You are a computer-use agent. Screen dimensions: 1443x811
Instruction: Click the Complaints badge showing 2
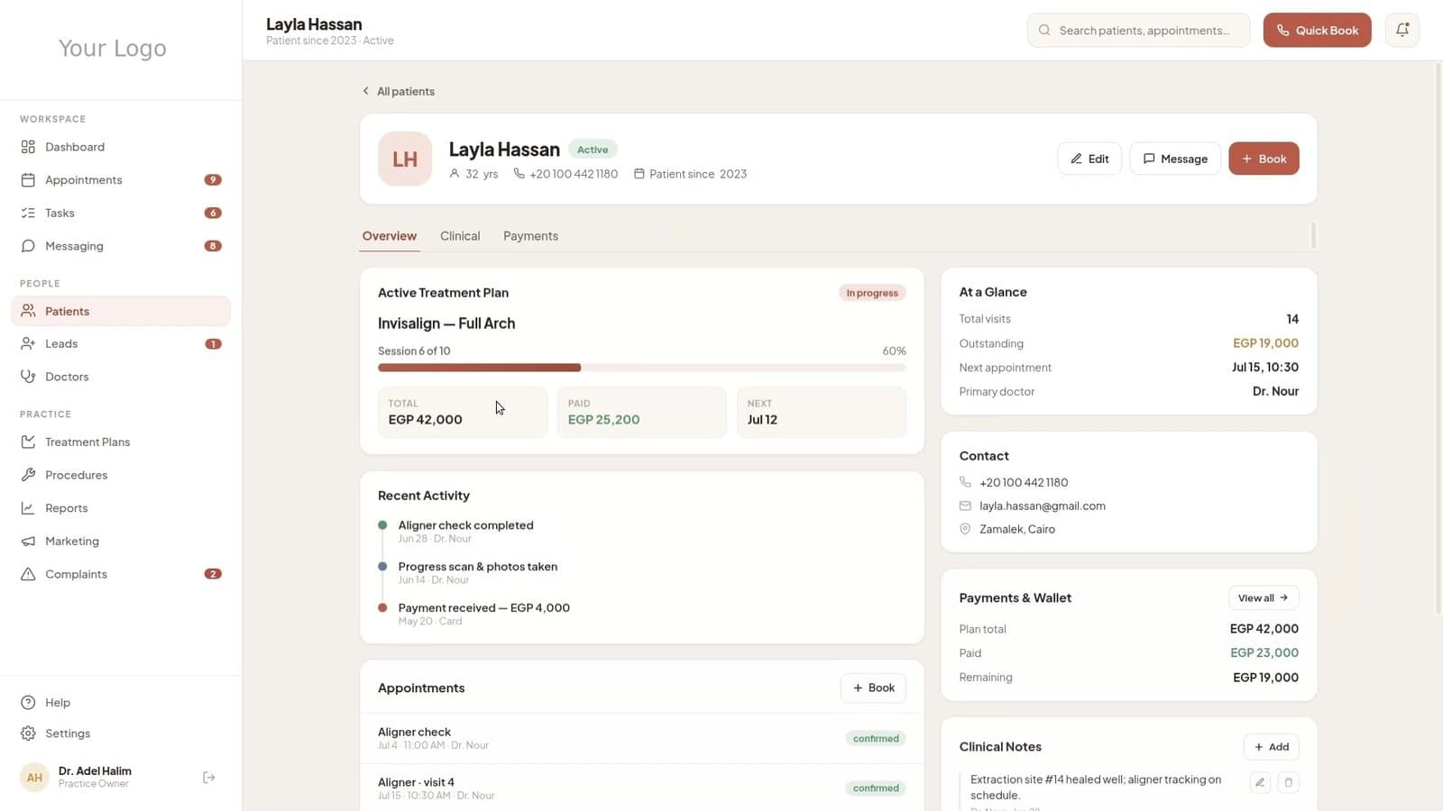[x=213, y=574]
